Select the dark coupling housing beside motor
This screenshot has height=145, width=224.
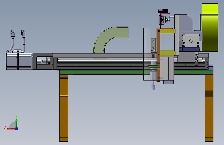(x=43, y=61)
